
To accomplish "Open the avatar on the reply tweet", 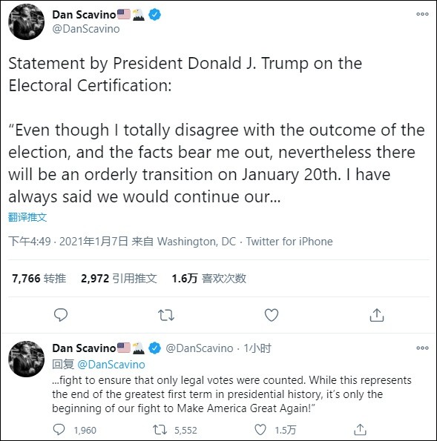I will click(26, 359).
